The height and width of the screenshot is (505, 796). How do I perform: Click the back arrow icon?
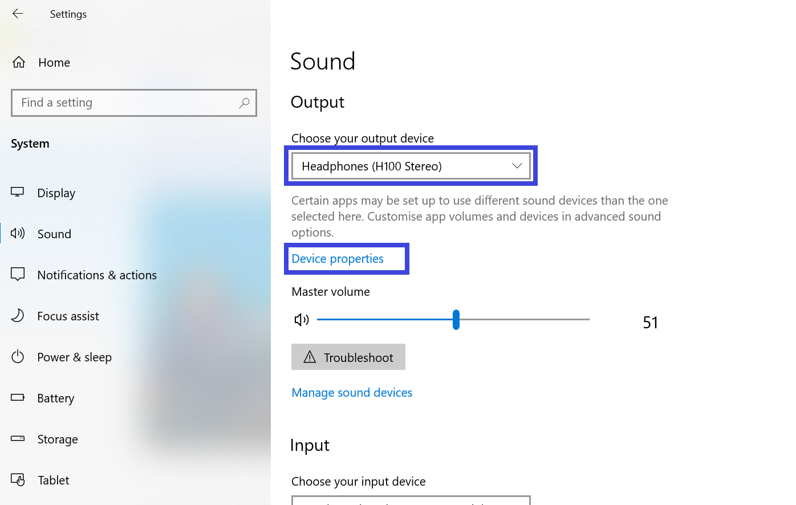[x=18, y=14]
